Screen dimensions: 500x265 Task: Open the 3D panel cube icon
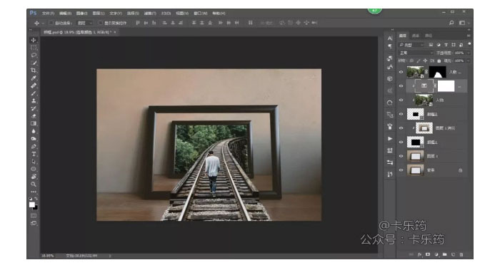pos(390,78)
